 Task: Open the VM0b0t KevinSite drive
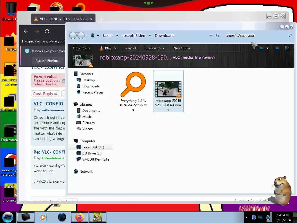point(96,159)
